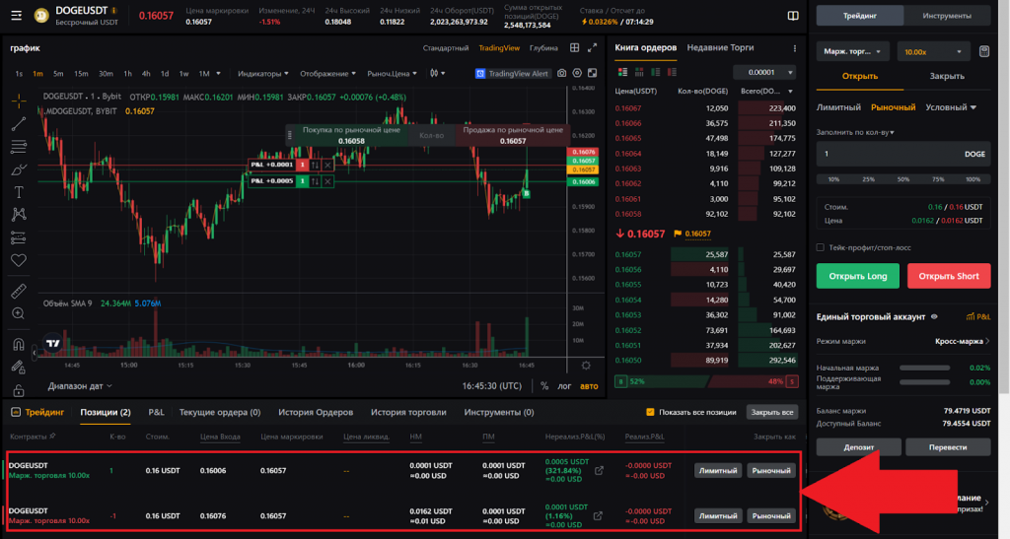
Task: Click the Депозит button
Action: coord(858,447)
